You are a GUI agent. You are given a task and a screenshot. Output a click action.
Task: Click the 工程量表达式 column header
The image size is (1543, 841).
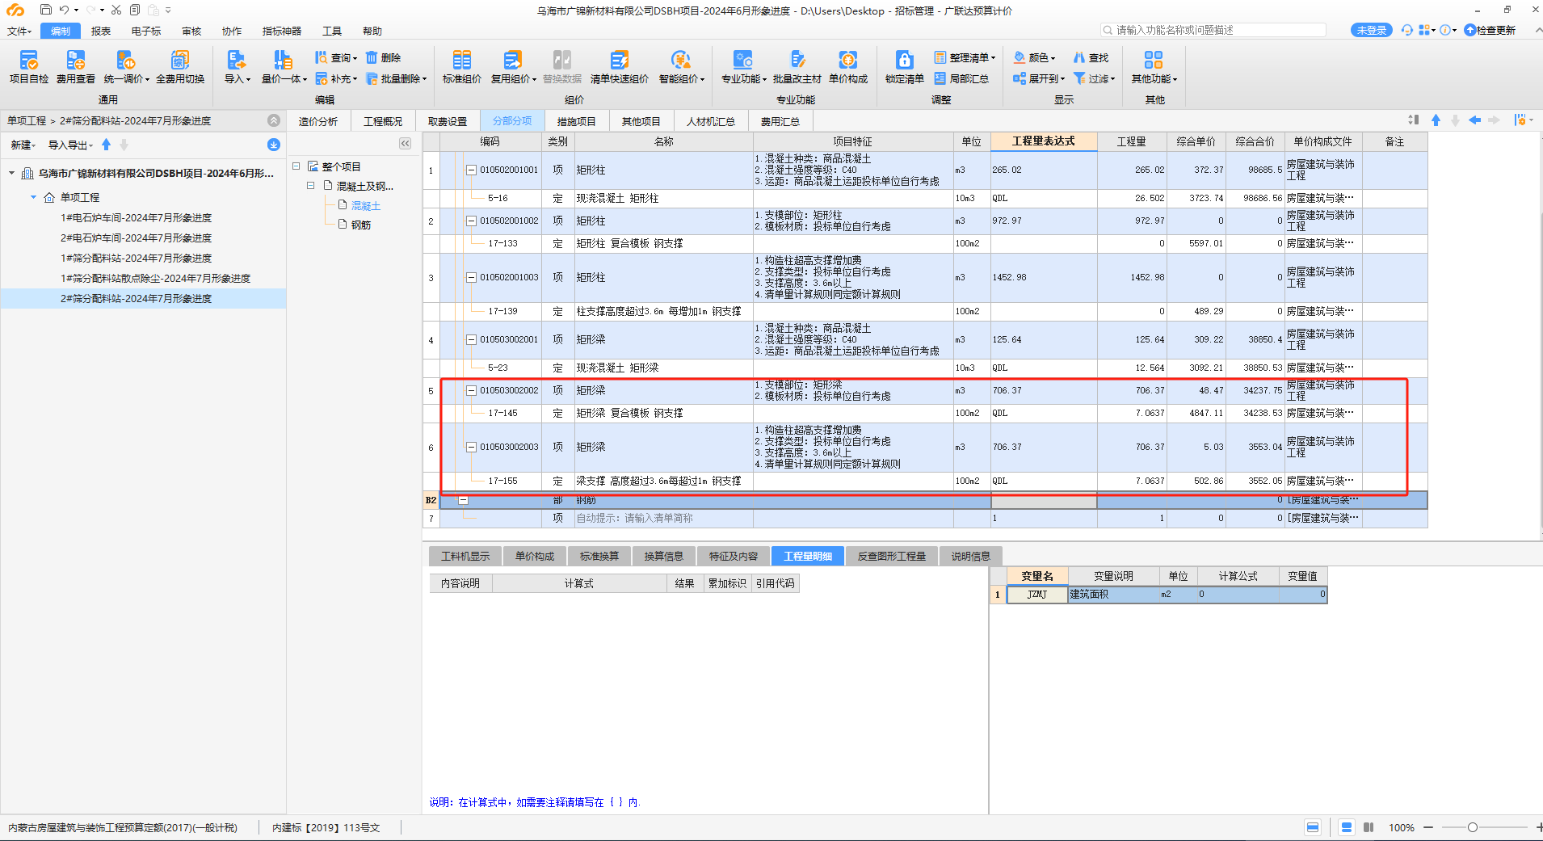[1044, 141]
